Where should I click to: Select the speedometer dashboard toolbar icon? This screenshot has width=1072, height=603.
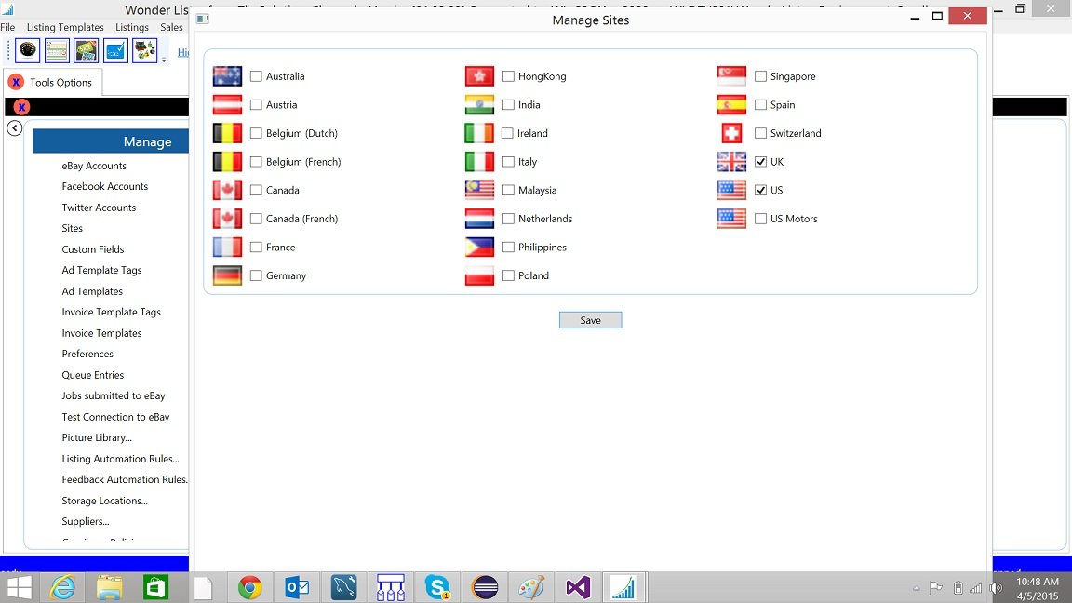pyautogui.click(x=27, y=50)
